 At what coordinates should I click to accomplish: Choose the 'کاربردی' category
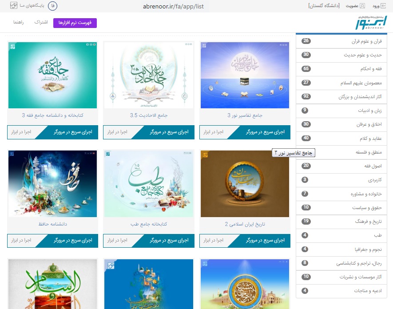point(341,180)
